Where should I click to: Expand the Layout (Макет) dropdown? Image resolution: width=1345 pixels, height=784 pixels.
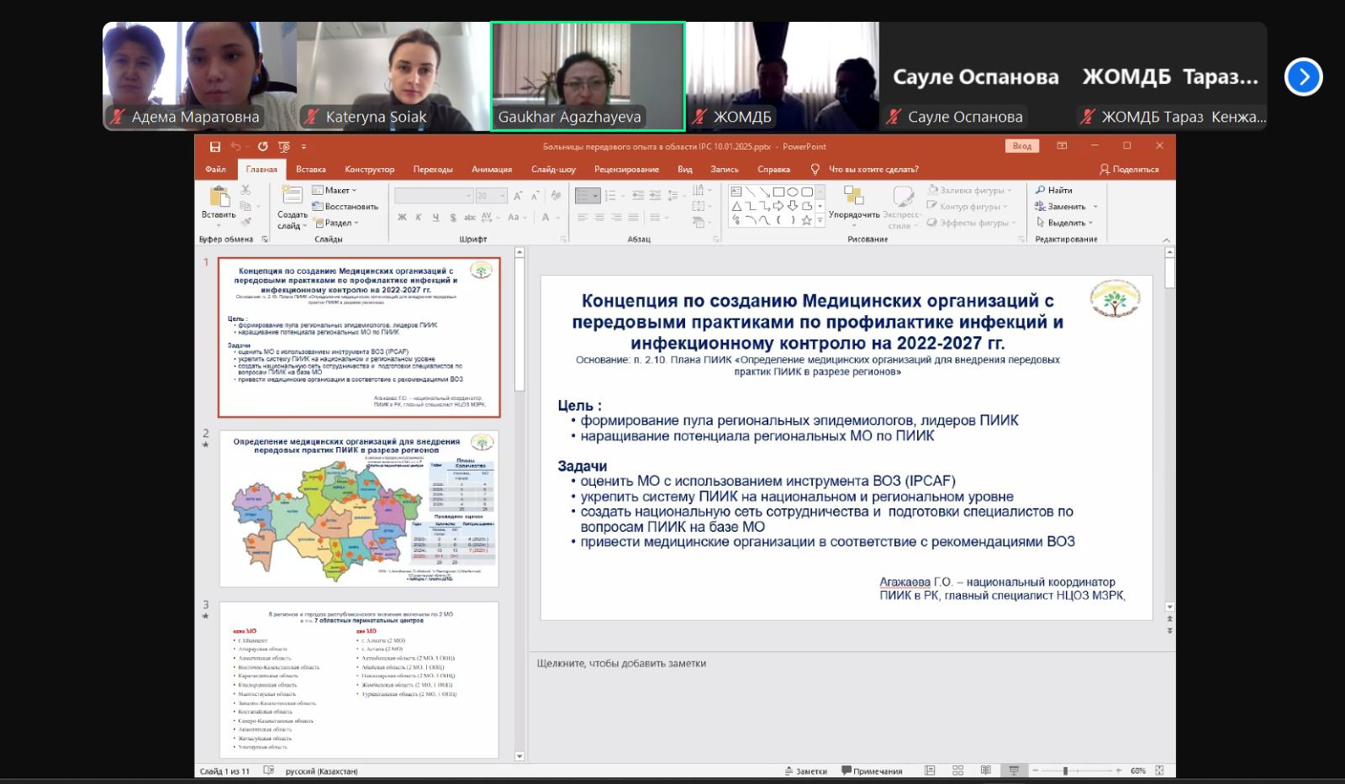click(x=335, y=190)
